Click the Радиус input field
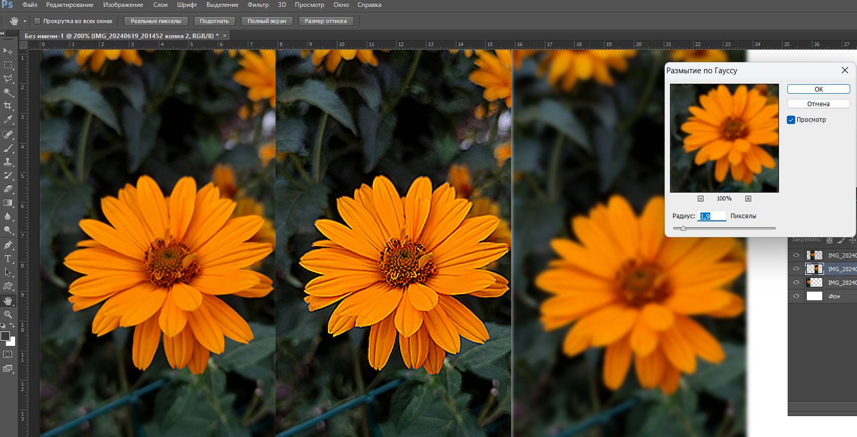 [x=712, y=216]
